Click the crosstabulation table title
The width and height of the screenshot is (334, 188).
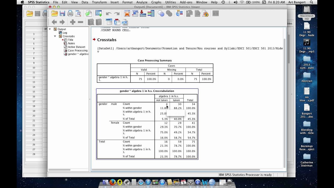(147, 91)
